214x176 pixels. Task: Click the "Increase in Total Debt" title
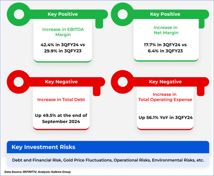61,100
